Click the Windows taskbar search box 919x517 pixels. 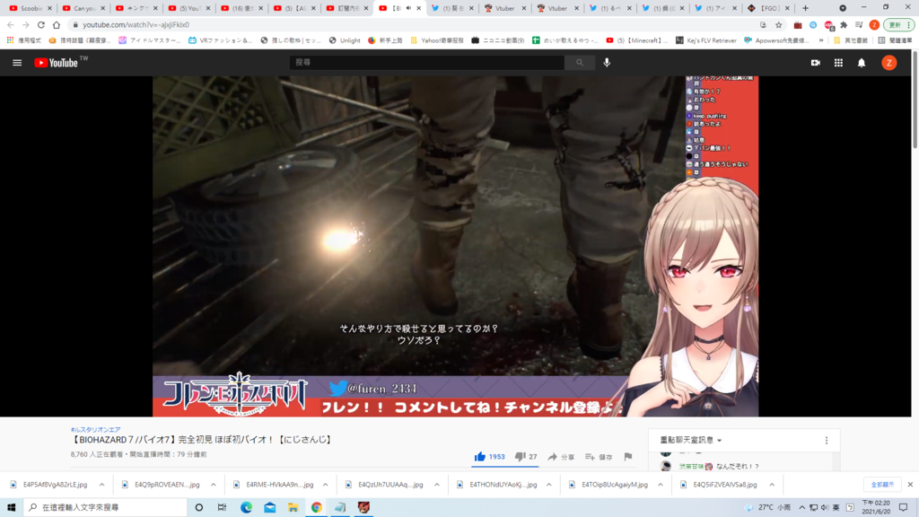[x=106, y=507]
